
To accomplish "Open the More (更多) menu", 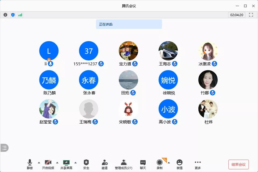I will [x=198, y=164].
